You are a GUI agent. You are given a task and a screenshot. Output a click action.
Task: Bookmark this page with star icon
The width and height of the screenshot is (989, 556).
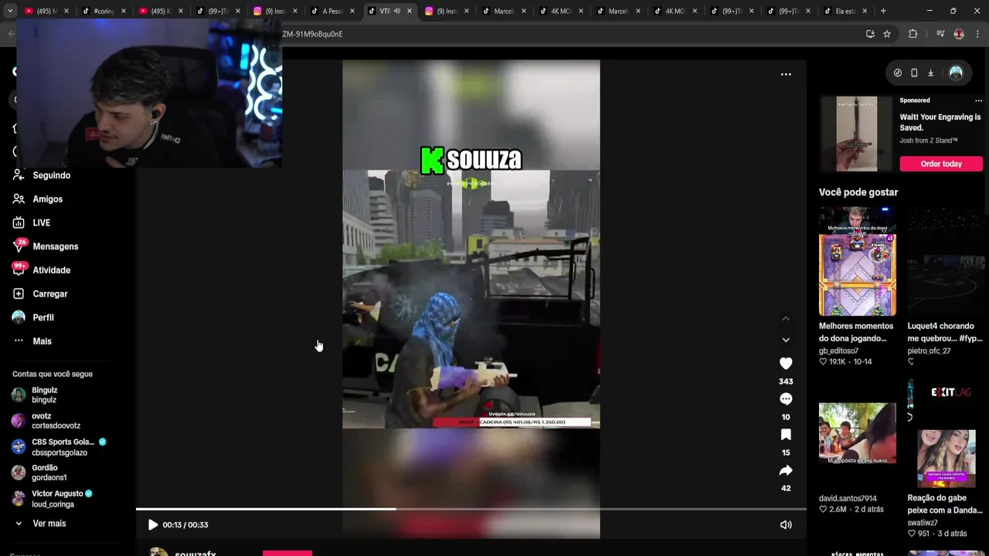(887, 34)
